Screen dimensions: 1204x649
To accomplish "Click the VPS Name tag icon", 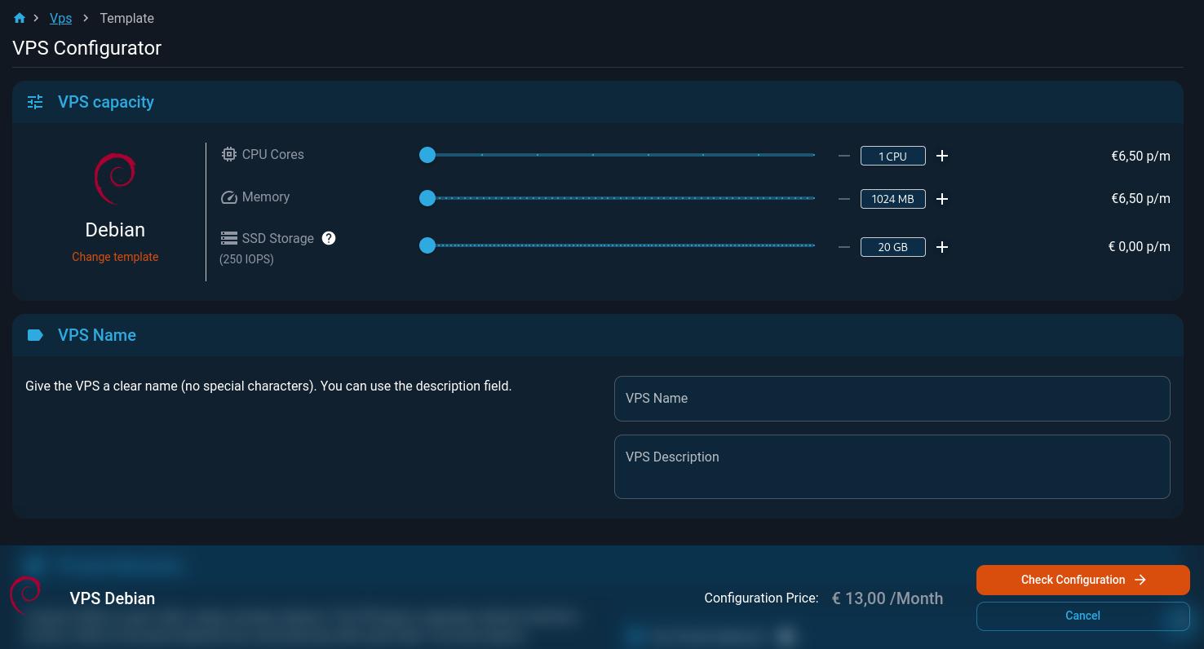I will click(35, 335).
